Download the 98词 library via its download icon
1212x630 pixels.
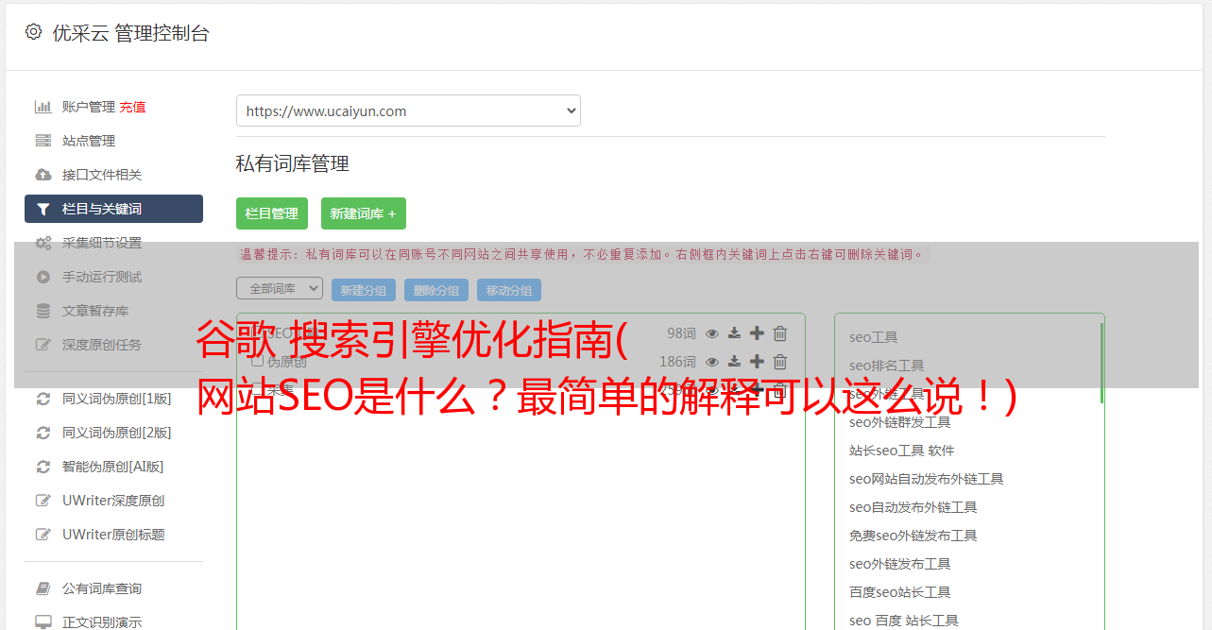tap(734, 333)
